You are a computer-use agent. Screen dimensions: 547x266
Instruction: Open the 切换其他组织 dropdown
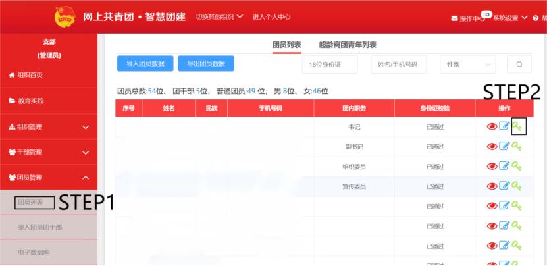[x=219, y=16]
